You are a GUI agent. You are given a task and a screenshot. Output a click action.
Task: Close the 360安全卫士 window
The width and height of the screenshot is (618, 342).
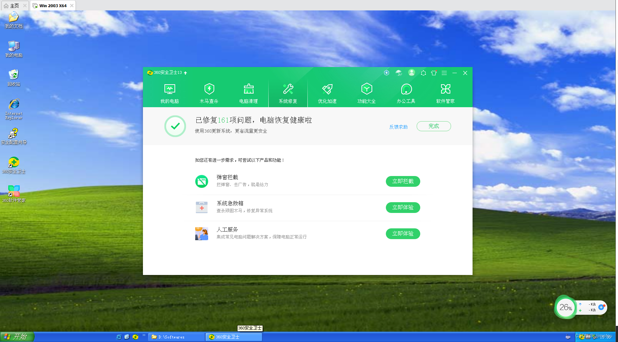(x=465, y=73)
